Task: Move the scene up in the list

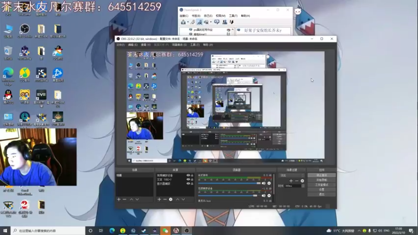Action: point(132,199)
